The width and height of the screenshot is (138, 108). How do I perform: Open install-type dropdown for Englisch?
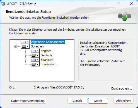coord(35,51)
